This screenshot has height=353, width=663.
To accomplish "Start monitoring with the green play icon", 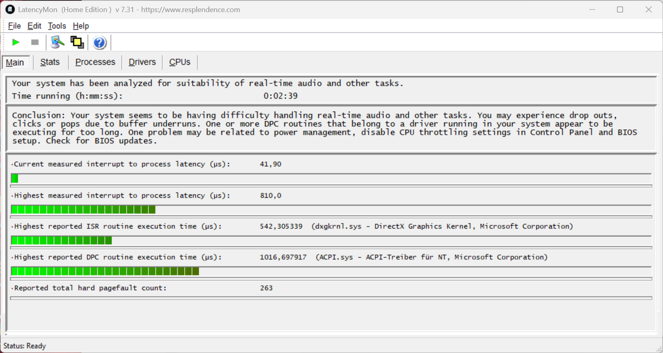I will point(16,42).
